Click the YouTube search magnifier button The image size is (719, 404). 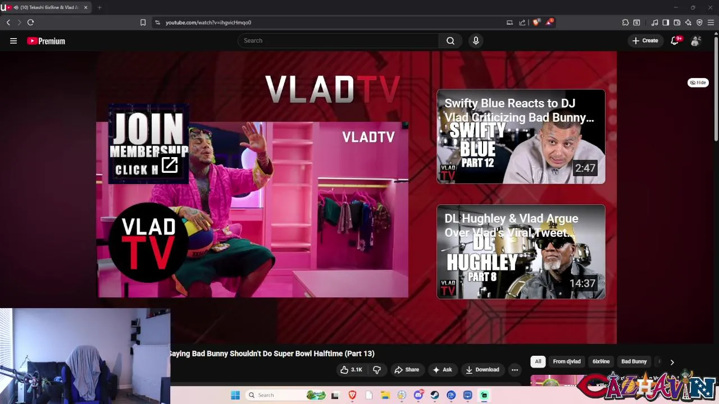(450, 40)
